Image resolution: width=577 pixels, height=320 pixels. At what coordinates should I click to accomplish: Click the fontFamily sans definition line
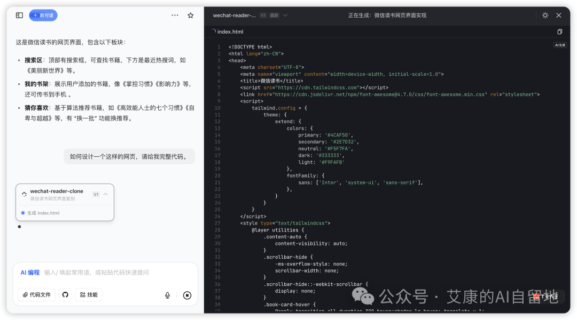361,182
